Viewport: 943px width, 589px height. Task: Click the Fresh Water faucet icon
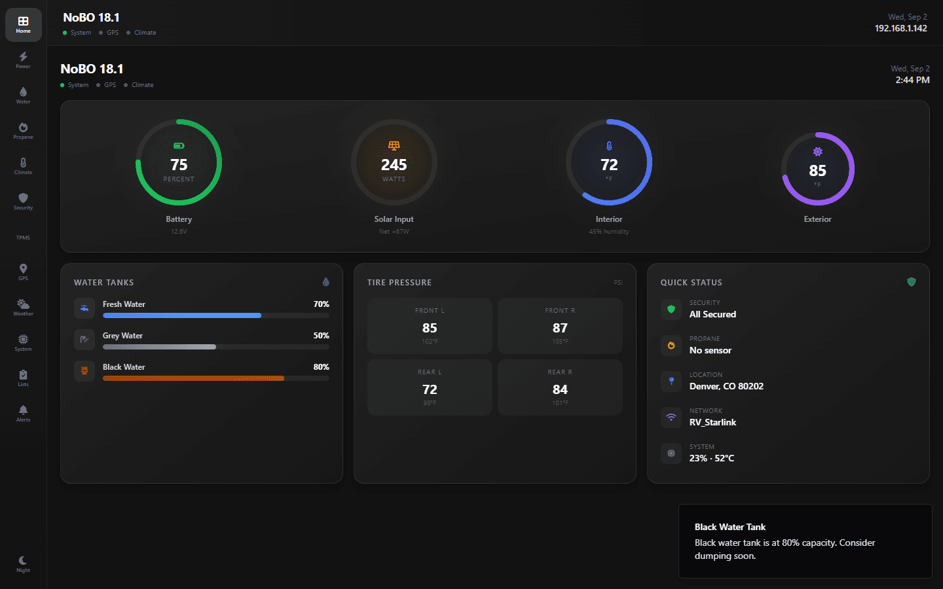click(84, 308)
